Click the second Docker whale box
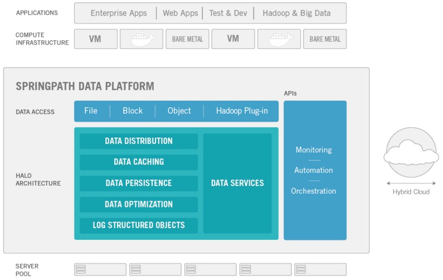The image size is (443, 280). tap(279, 39)
